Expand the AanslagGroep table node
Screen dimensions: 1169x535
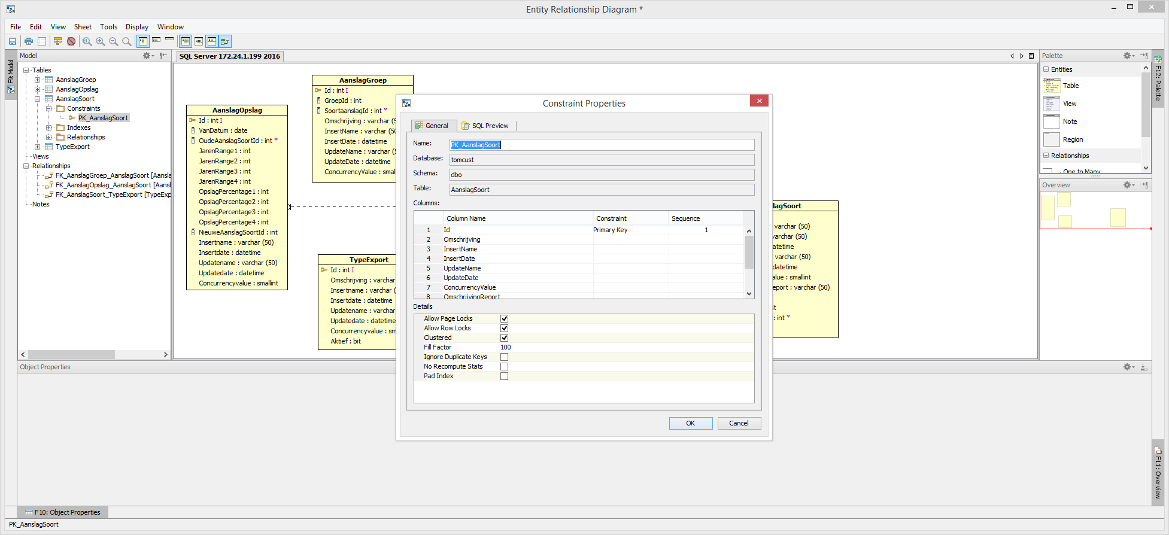(37, 80)
